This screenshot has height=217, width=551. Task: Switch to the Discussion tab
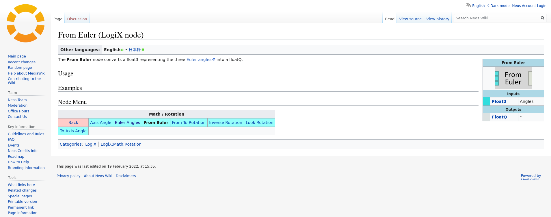[77, 19]
